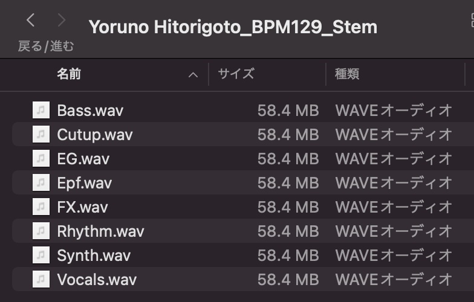Click the Epf.wav audio file icon
The image size is (474, 302).
pyautogui.click(x=41, y=183)
